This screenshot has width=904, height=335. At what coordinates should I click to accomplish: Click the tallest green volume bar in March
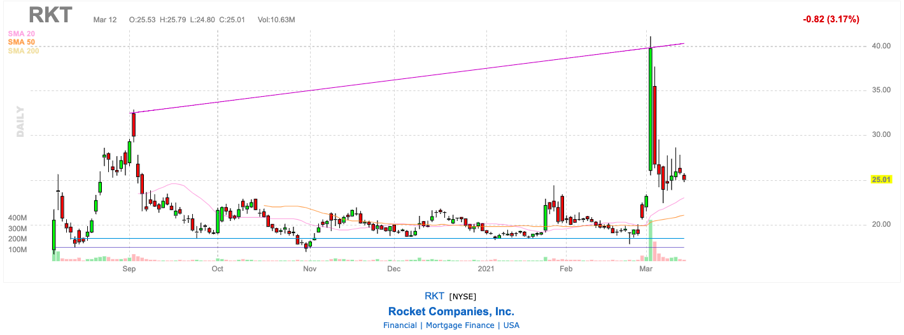651,241
